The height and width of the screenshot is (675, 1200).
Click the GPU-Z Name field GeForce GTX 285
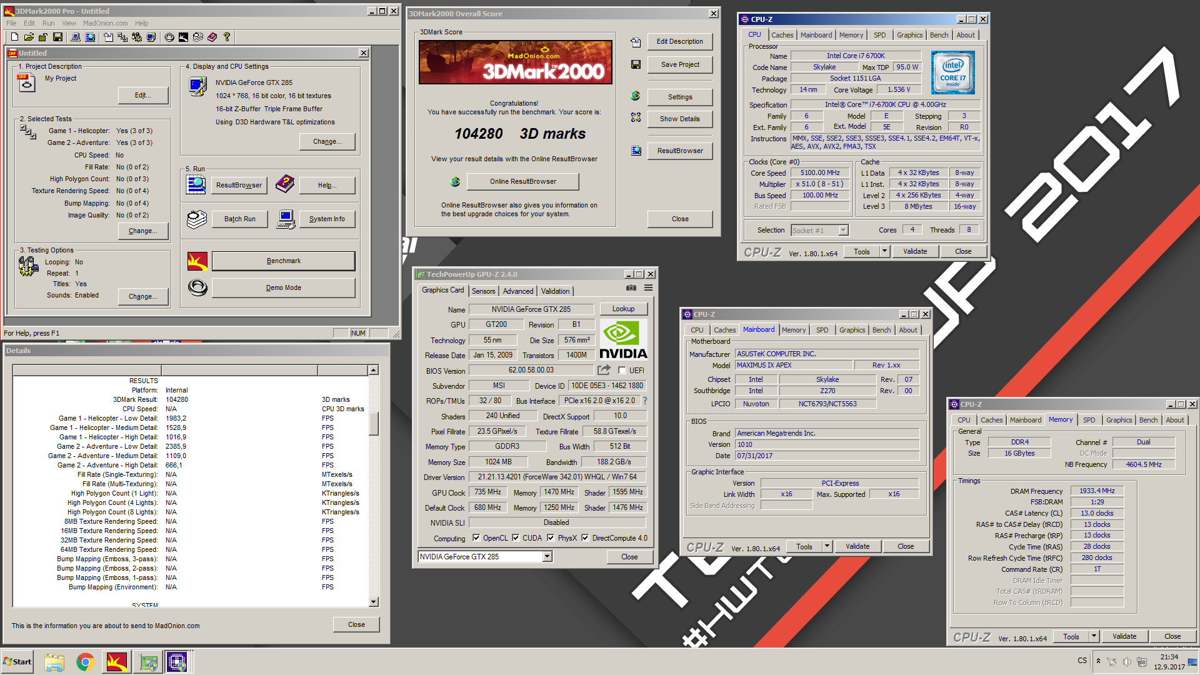[x=531, y=309]
